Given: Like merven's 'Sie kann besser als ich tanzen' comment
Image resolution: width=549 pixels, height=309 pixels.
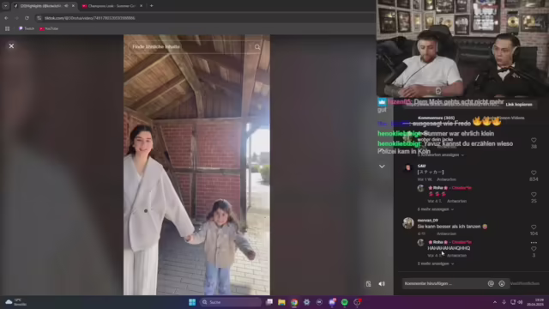Looking at the screenshot, I should (534, 227).
